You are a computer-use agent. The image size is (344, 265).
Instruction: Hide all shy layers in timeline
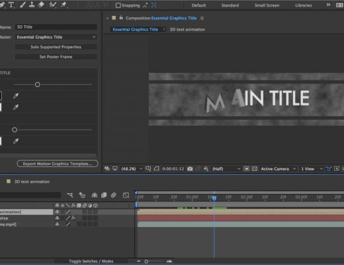tap(95, 195)
